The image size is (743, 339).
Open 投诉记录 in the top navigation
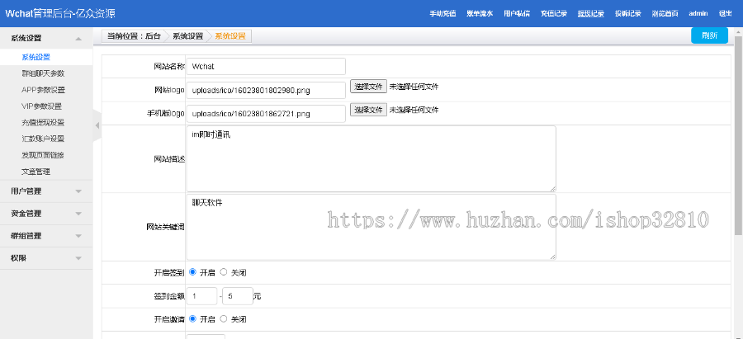pos(628,13)
